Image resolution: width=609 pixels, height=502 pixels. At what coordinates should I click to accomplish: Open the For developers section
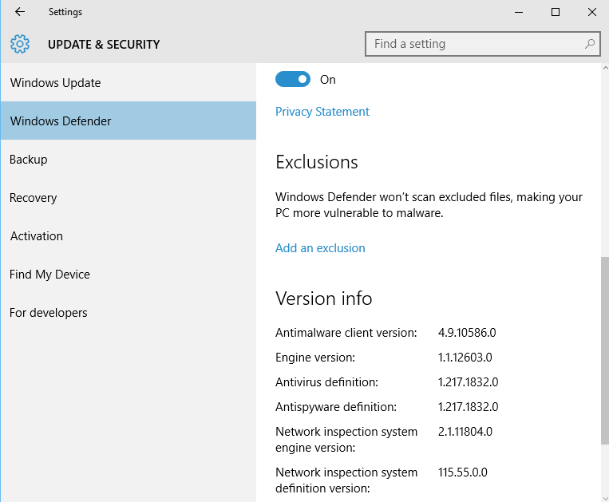click(x=129, y=313)
